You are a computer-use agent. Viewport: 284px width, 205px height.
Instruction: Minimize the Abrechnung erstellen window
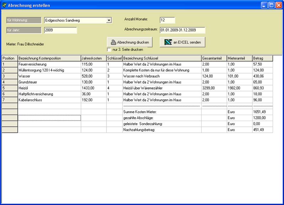(x=264, y=5)
